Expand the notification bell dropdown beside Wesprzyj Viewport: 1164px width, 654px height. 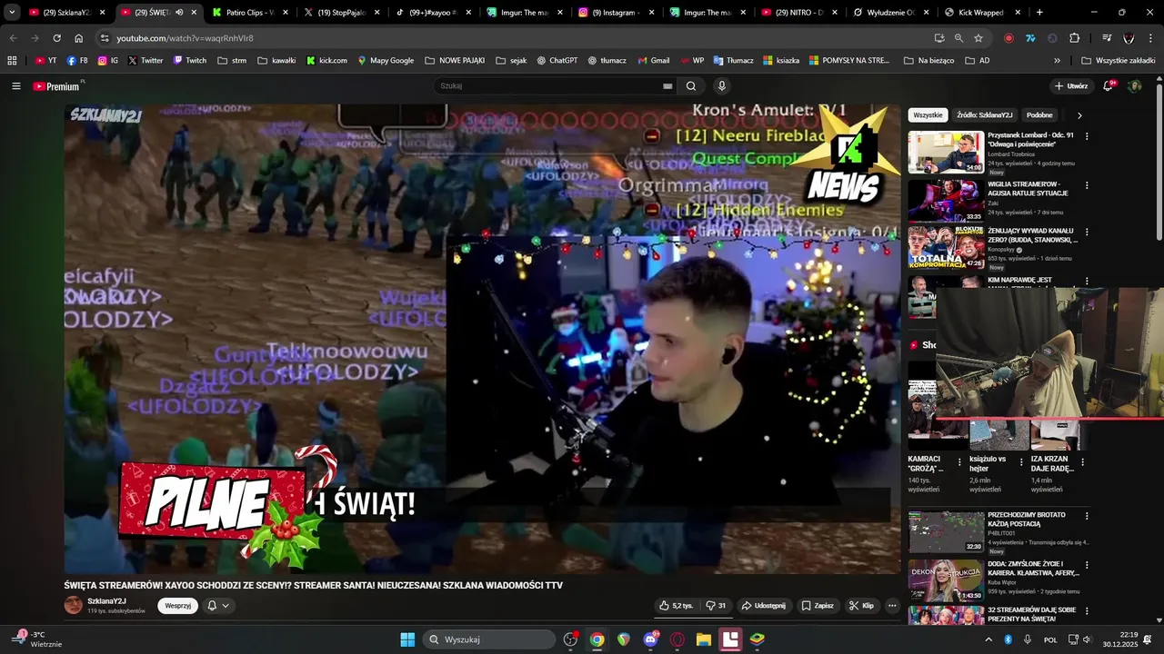217,606
